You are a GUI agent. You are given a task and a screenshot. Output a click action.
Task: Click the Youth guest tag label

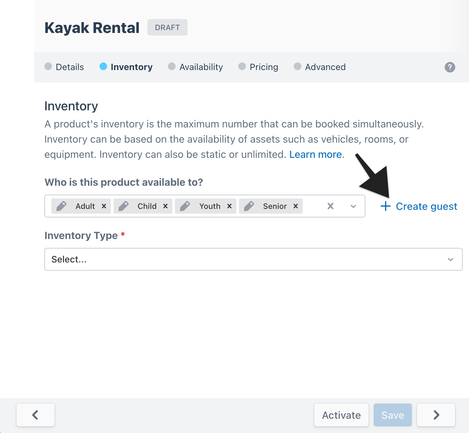[210, 206]
